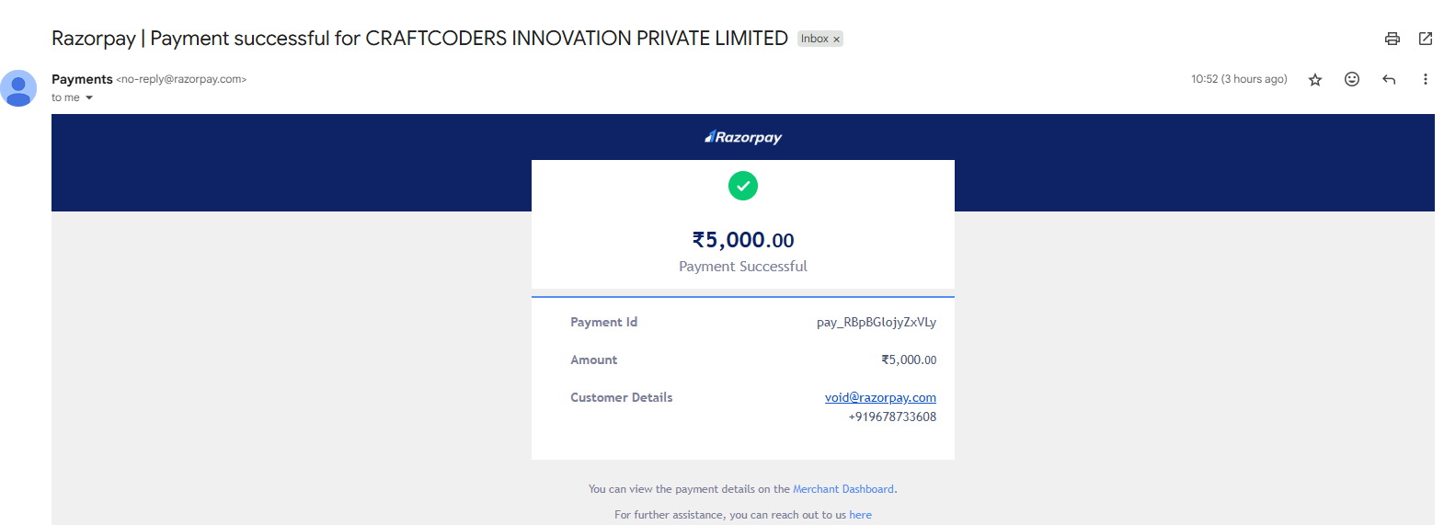Click the customer phone number +919678733608
This screenshot has width=1444, height=525.
tap(892, 417)
